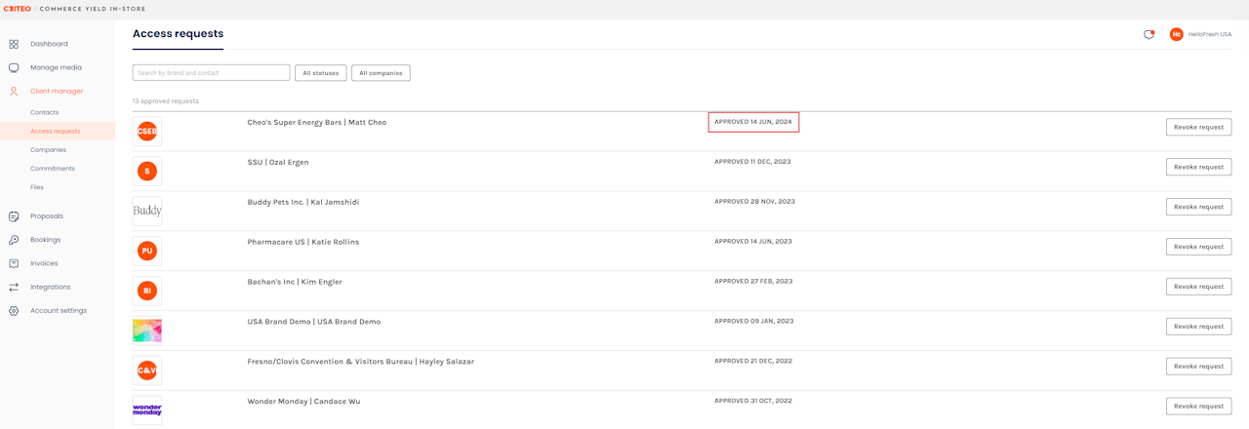Click the Dashboard grid icon
This screenshot has width=1249, height=429.
coord(14,44)
